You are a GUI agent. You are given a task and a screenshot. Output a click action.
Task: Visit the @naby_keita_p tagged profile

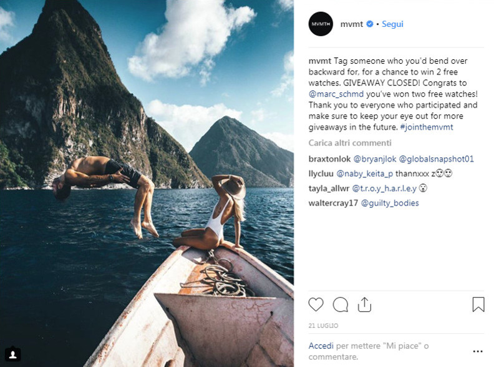point(367,174)
